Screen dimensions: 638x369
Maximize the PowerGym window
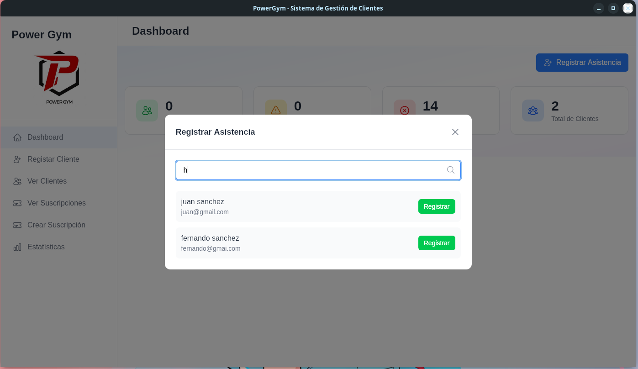click(613, 8)
